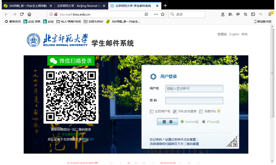The height and width of the screenshot is (165, 276).
Task: Open the browser hamburger menu
Action: point(270,14)
